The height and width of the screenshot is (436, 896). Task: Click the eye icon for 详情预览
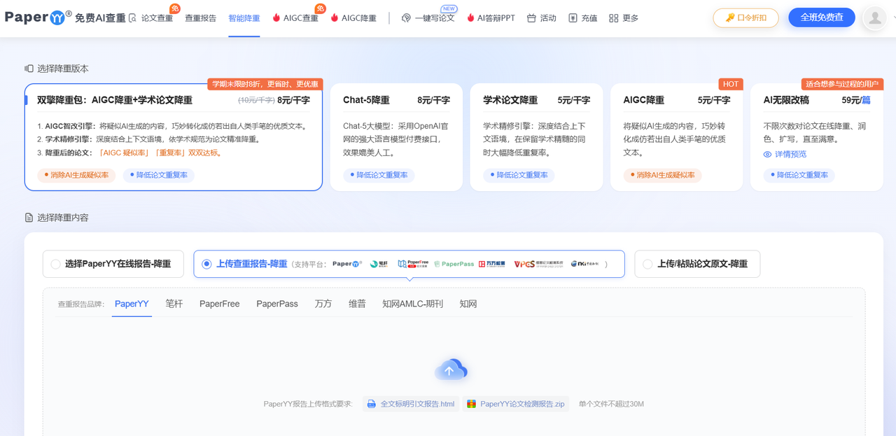767,154
